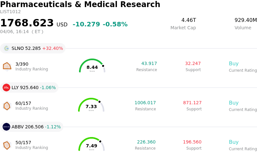Screen dimensions: 257x157
Task: Click the 4.46T Market Cap figure
Action: [189, 20]
